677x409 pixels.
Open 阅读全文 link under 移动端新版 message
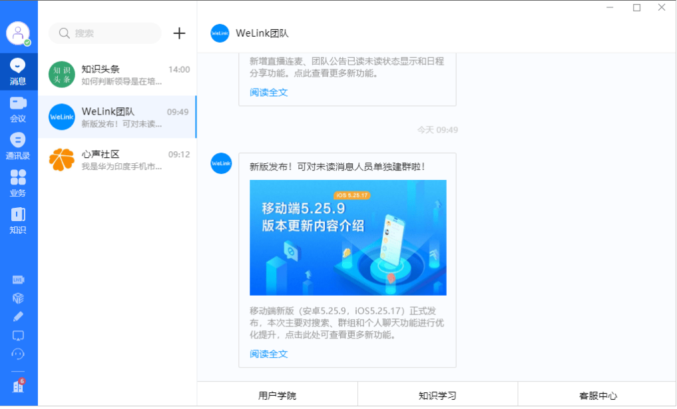(x=268, y=354)
